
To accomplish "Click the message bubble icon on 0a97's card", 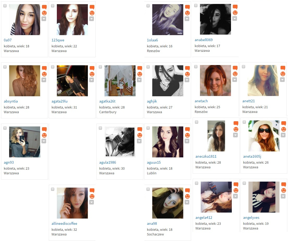I will [x=44, y=7].
